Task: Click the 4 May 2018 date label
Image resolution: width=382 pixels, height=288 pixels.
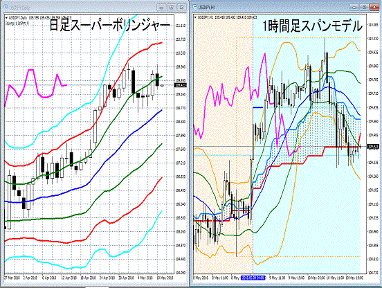Action: coord(145,278)
